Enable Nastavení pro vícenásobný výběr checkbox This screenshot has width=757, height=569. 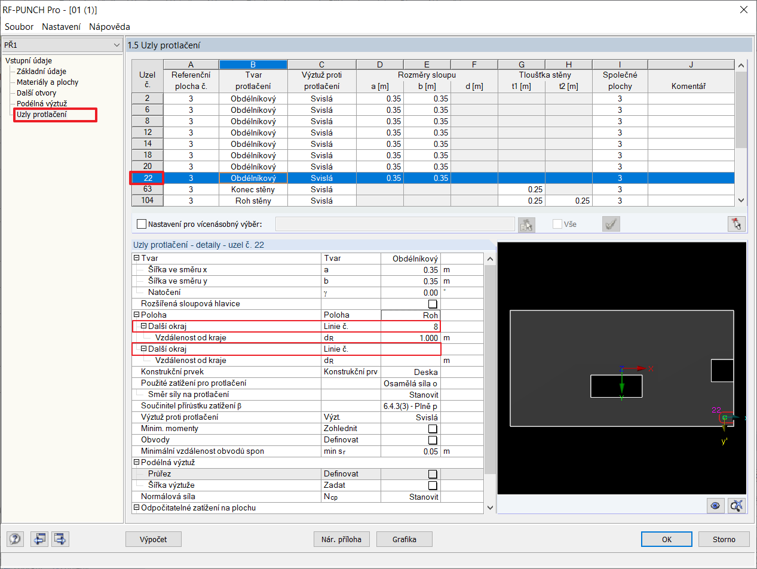click(x=142, y=224)
